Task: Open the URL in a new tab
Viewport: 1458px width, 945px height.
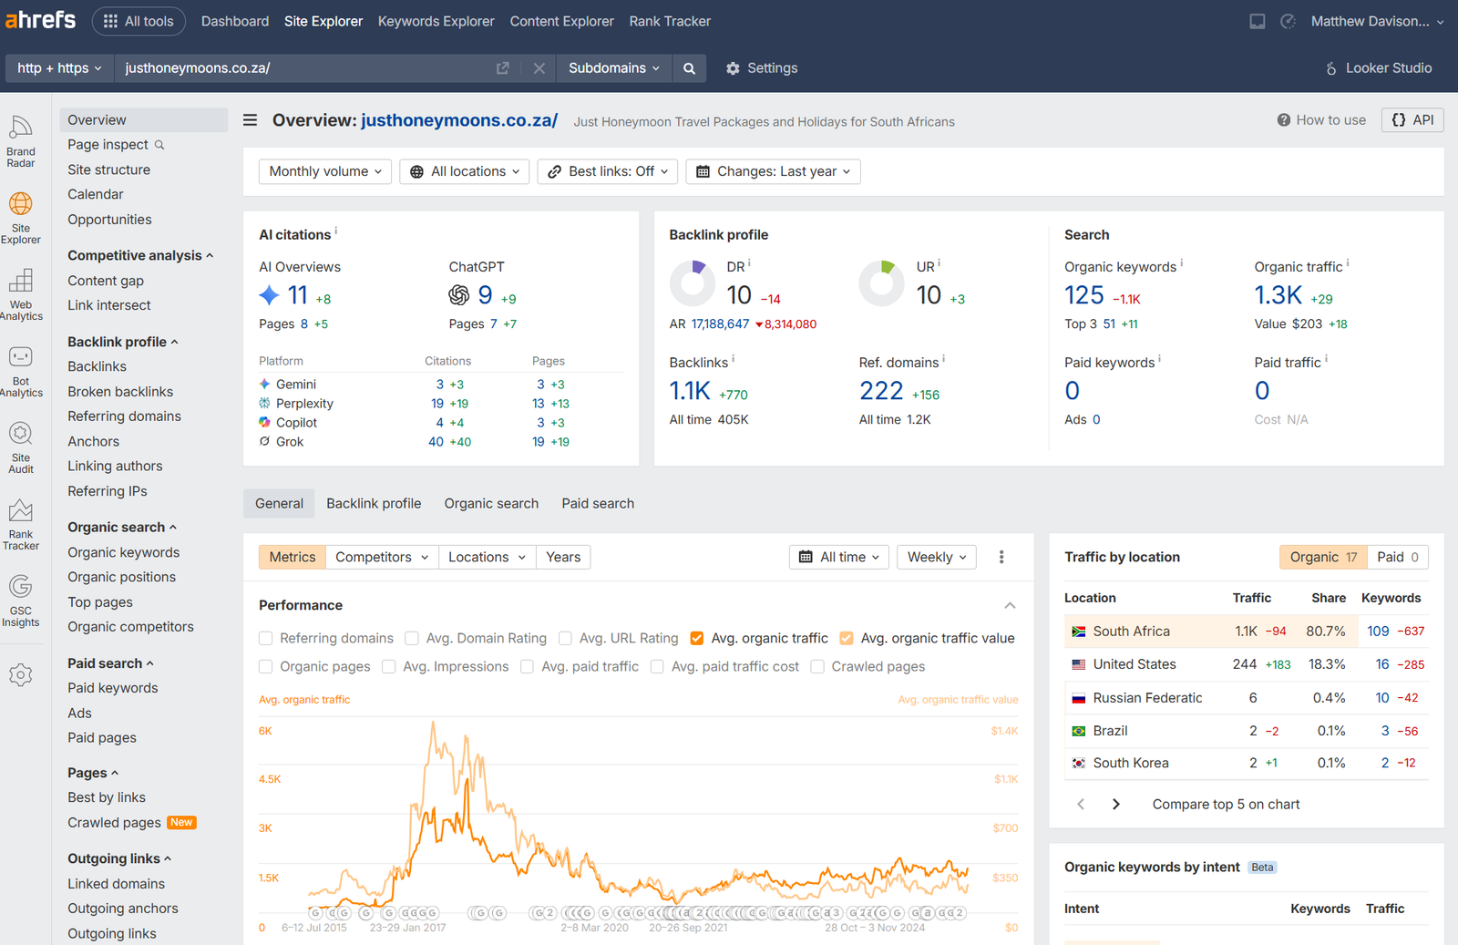Action: (x=502, y=68)
